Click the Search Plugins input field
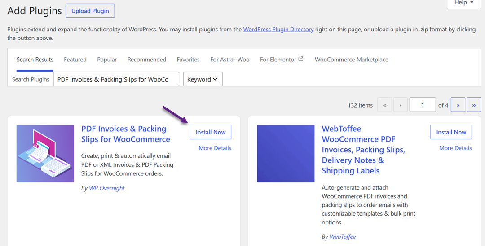 [116, 79]
